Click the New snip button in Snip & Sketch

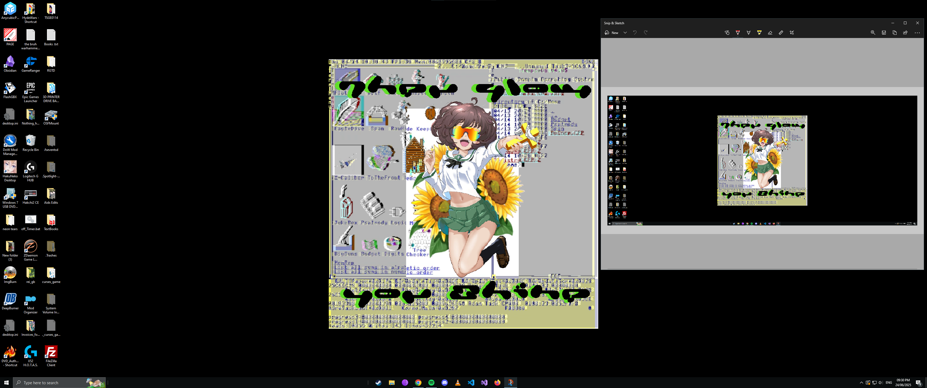pos(611,33)
